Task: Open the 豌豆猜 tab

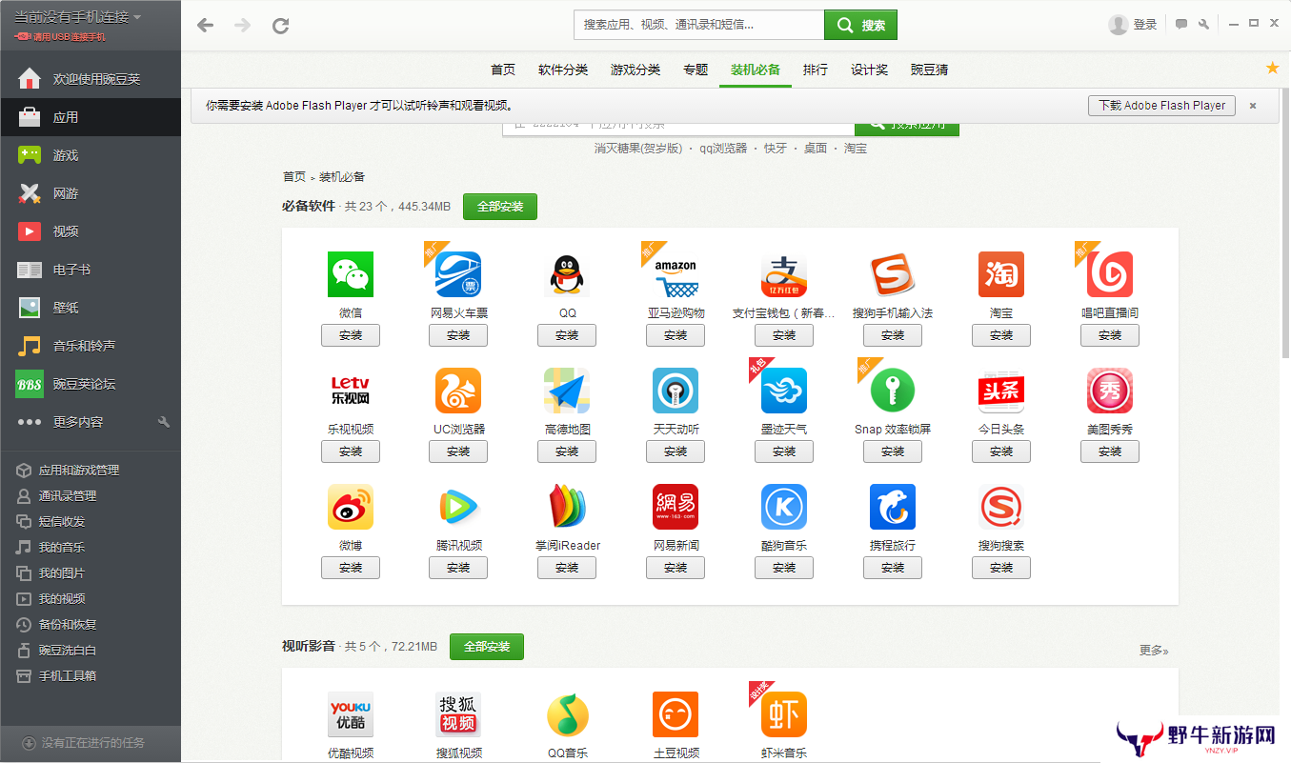Action: coord(929,70)
